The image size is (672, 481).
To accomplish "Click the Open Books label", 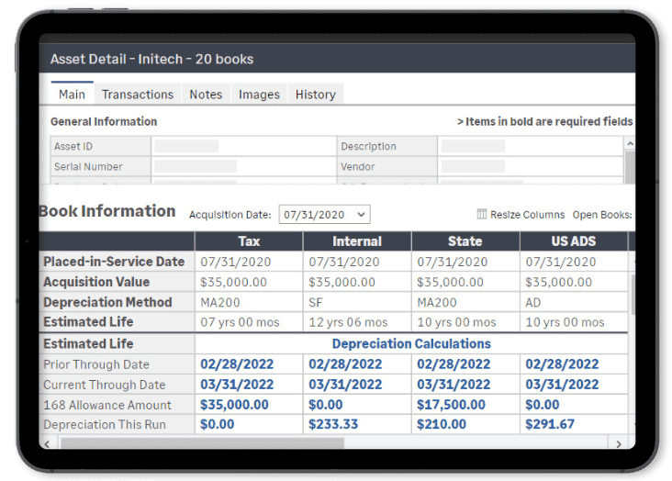I will 602,215.
